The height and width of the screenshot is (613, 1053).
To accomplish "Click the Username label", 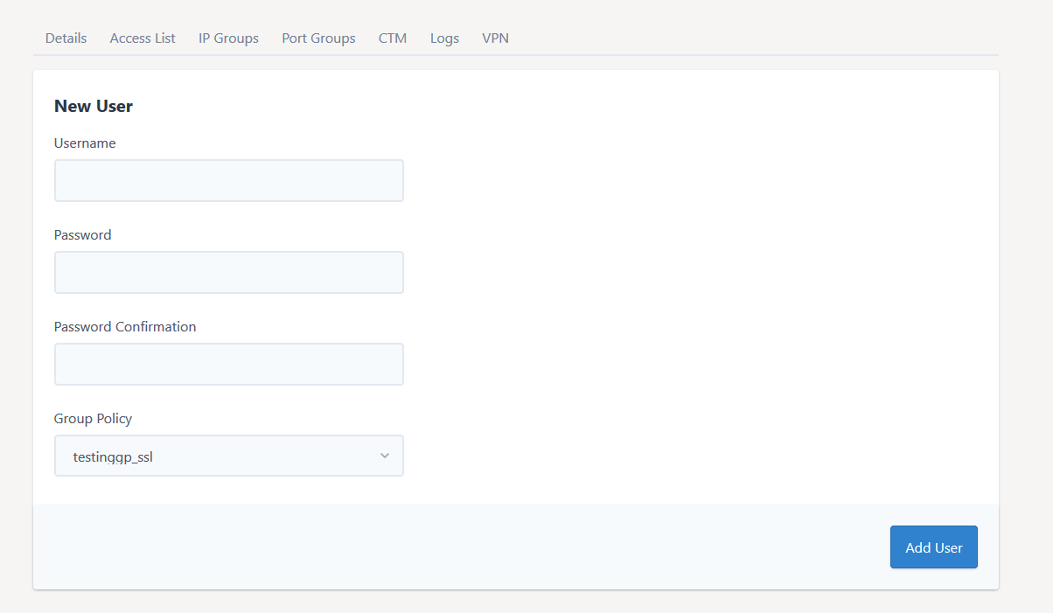I will 85,143.
